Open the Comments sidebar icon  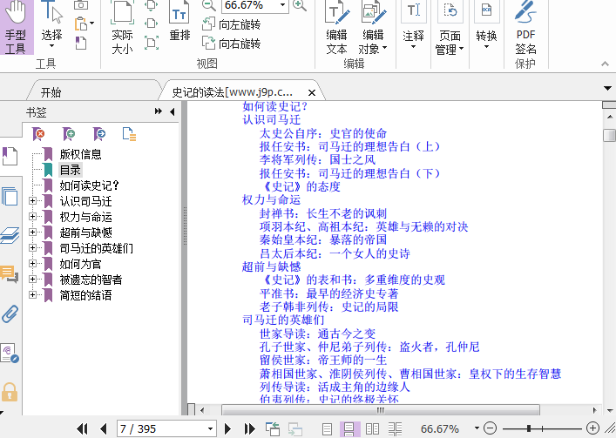pos(10,273)
